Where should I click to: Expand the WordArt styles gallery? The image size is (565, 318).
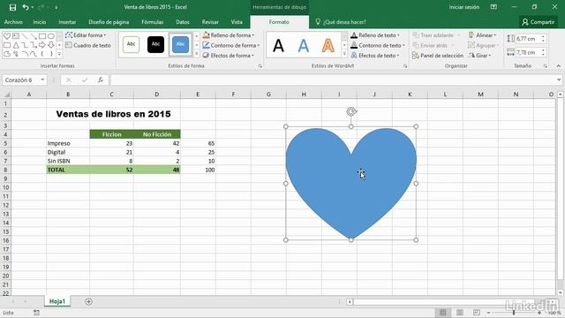(344, 54)
